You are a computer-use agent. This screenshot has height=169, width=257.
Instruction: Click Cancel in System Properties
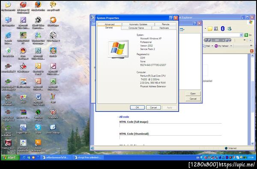click(153, 107)
